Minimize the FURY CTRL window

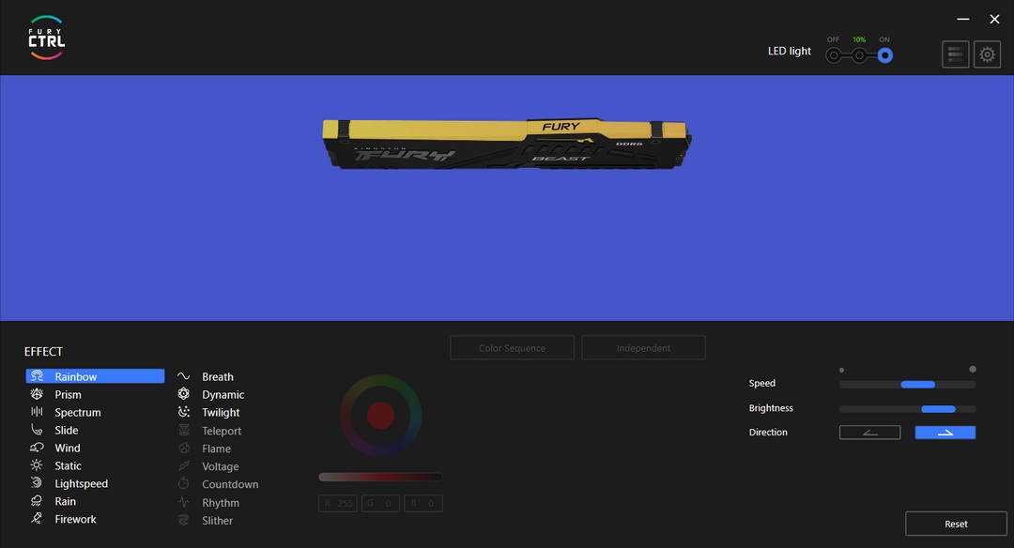[963, 20]
